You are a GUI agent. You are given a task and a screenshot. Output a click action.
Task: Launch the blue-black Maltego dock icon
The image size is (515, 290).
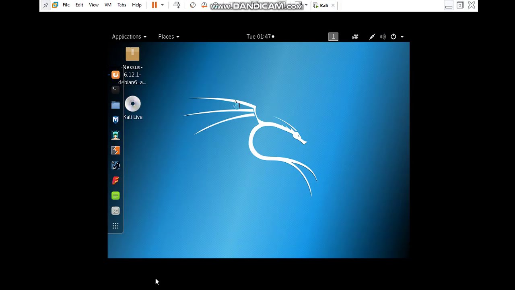(x=115, y=165)
